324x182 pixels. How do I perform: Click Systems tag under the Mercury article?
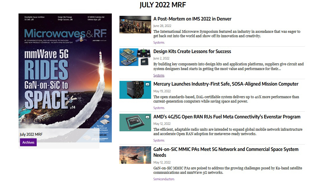[159, 108]
